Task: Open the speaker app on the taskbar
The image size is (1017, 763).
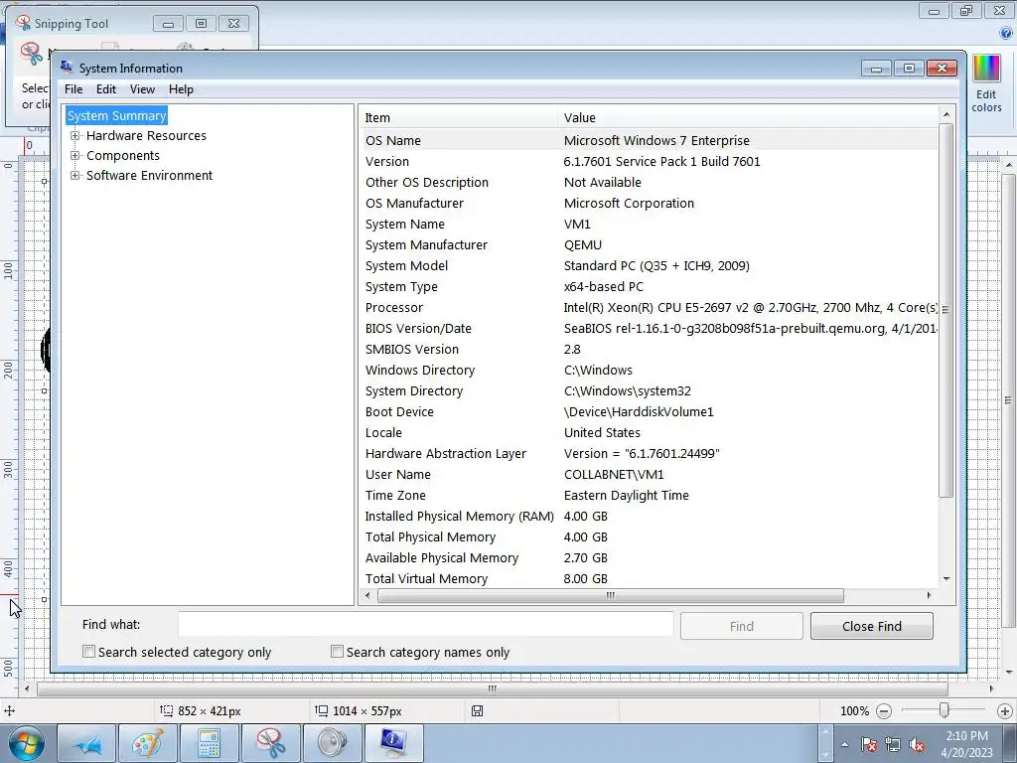Action: pos(332,743)
